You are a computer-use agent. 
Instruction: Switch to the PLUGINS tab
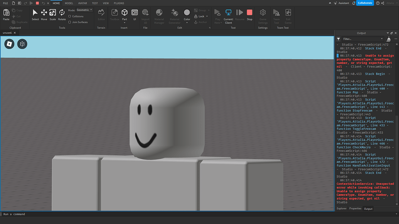[x=119, y=3]
